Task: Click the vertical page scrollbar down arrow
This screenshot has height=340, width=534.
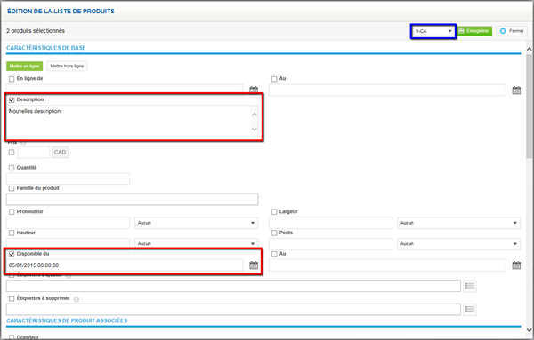Action: (x=530, y=330)
